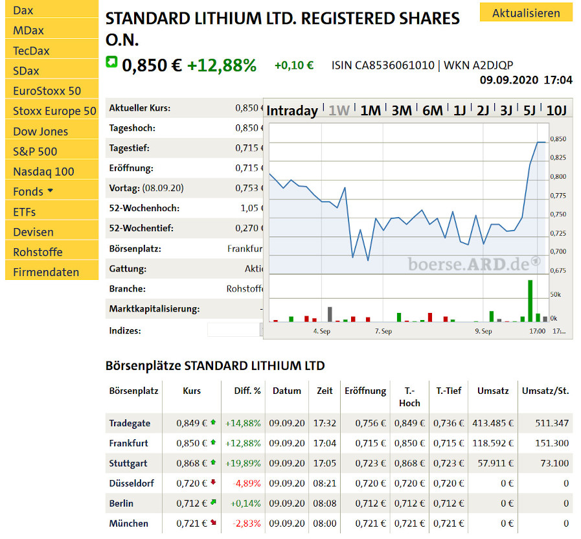Click the red arrow in München row
Screen dimensions: 581x539
pyautogui.click(x=213, y=523)
